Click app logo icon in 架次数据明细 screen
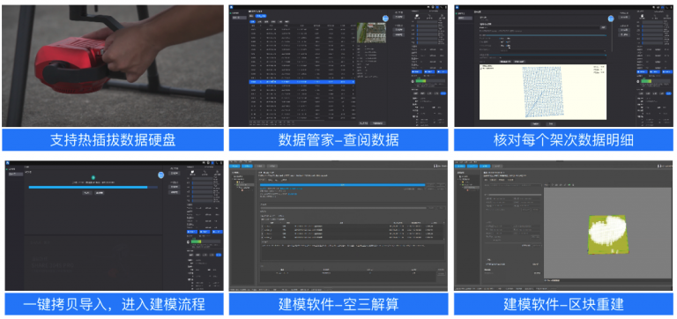Viewport: 677px width, 319px height. coord(457,7)
